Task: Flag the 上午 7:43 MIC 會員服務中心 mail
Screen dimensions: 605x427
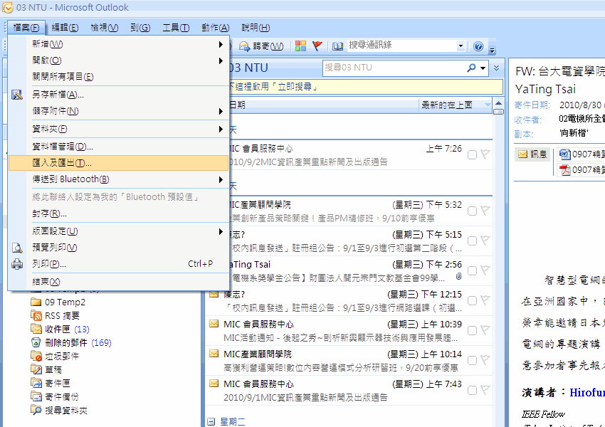Action: (x=485, y=389)
